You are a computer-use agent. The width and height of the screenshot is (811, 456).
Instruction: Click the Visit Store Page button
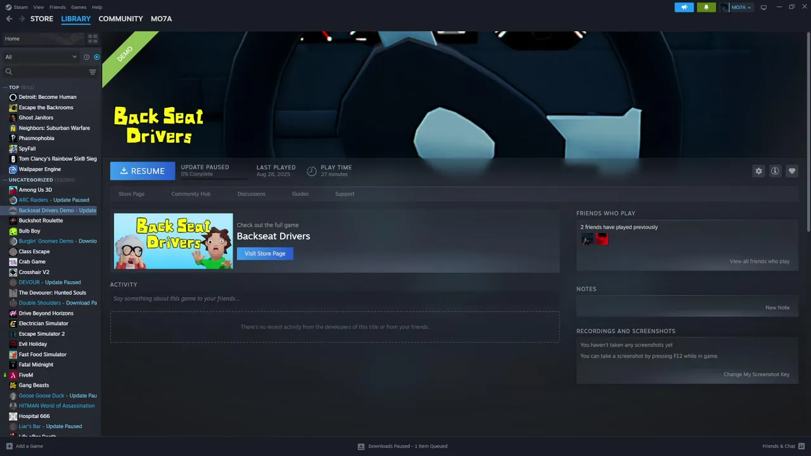coord(265,253)
